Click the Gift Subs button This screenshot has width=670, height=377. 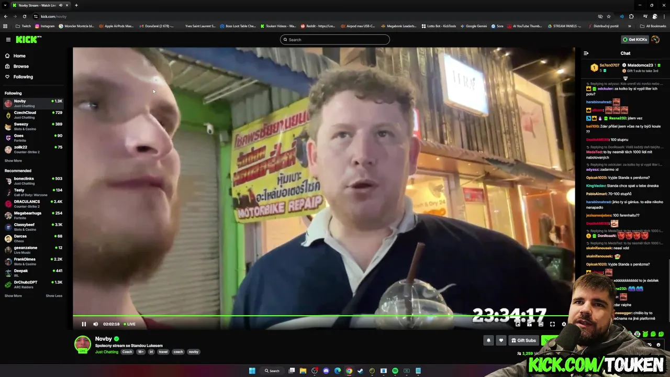click(523, 340)
